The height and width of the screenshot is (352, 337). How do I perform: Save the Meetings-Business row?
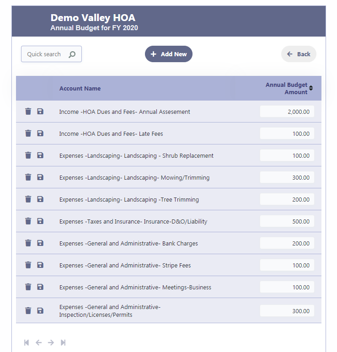click(40, 287)
